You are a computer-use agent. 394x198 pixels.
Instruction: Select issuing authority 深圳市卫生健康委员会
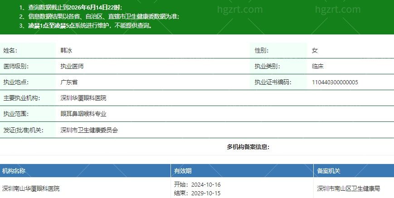pyautogui.click(x=89, y=130)
